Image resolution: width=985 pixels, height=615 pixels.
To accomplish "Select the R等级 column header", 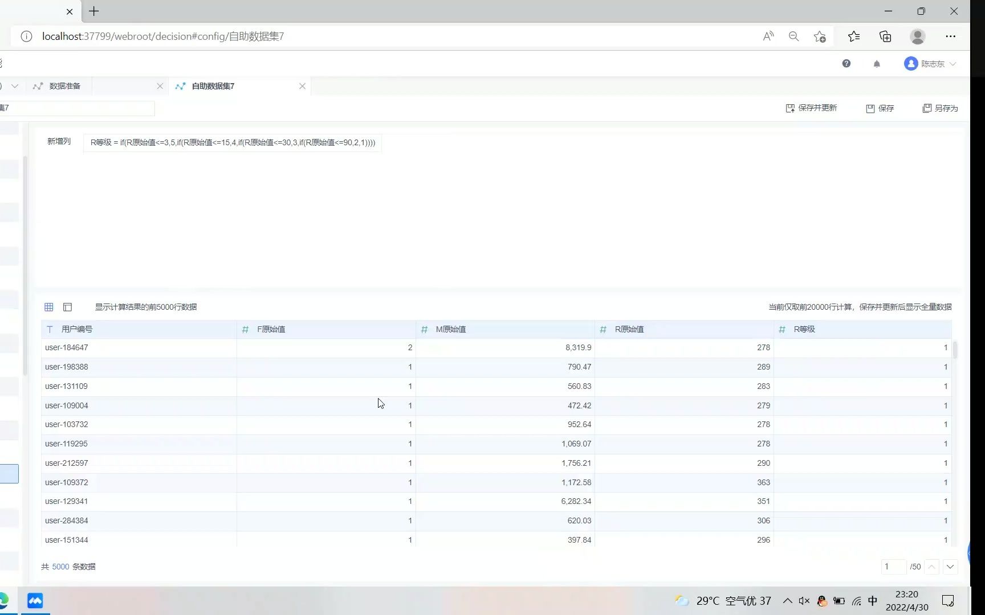I will [862, 329].
